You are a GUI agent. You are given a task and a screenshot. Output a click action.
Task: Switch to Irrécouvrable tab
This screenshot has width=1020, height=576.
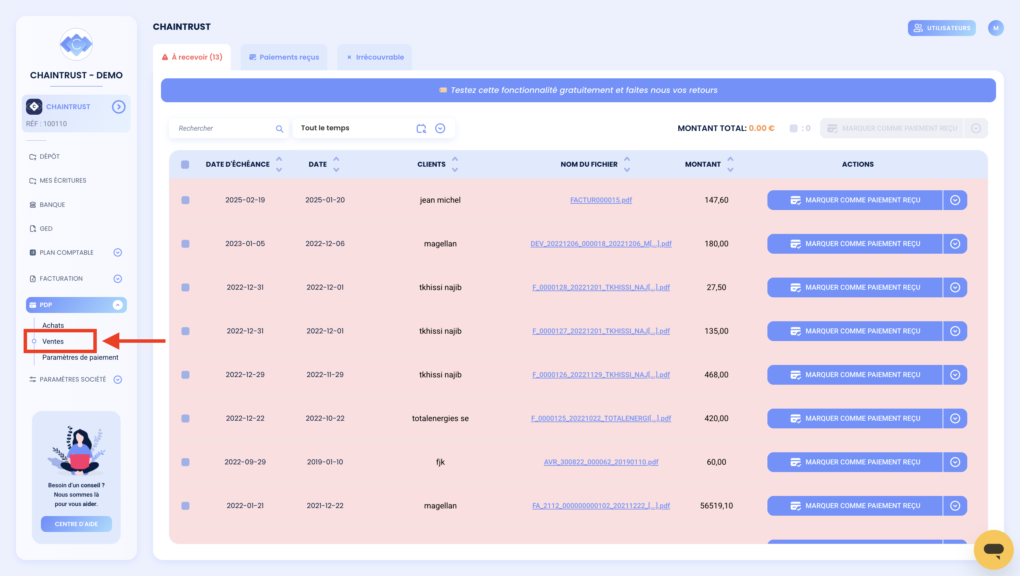coord(375,58)
